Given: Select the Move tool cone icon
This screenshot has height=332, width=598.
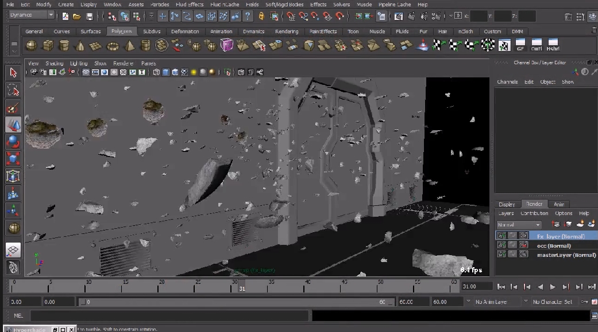Looking at the screenshot, I should 13,124.
